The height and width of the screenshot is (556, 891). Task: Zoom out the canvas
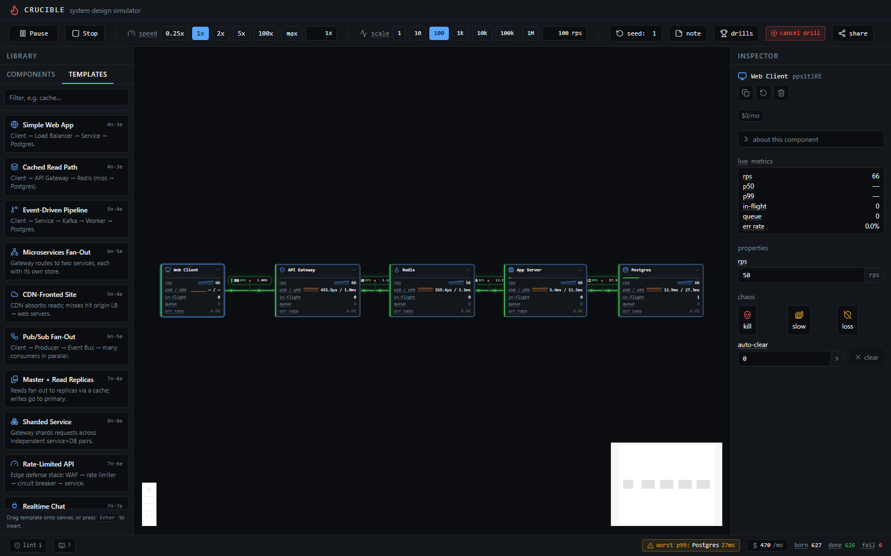[x=149, y=504]
